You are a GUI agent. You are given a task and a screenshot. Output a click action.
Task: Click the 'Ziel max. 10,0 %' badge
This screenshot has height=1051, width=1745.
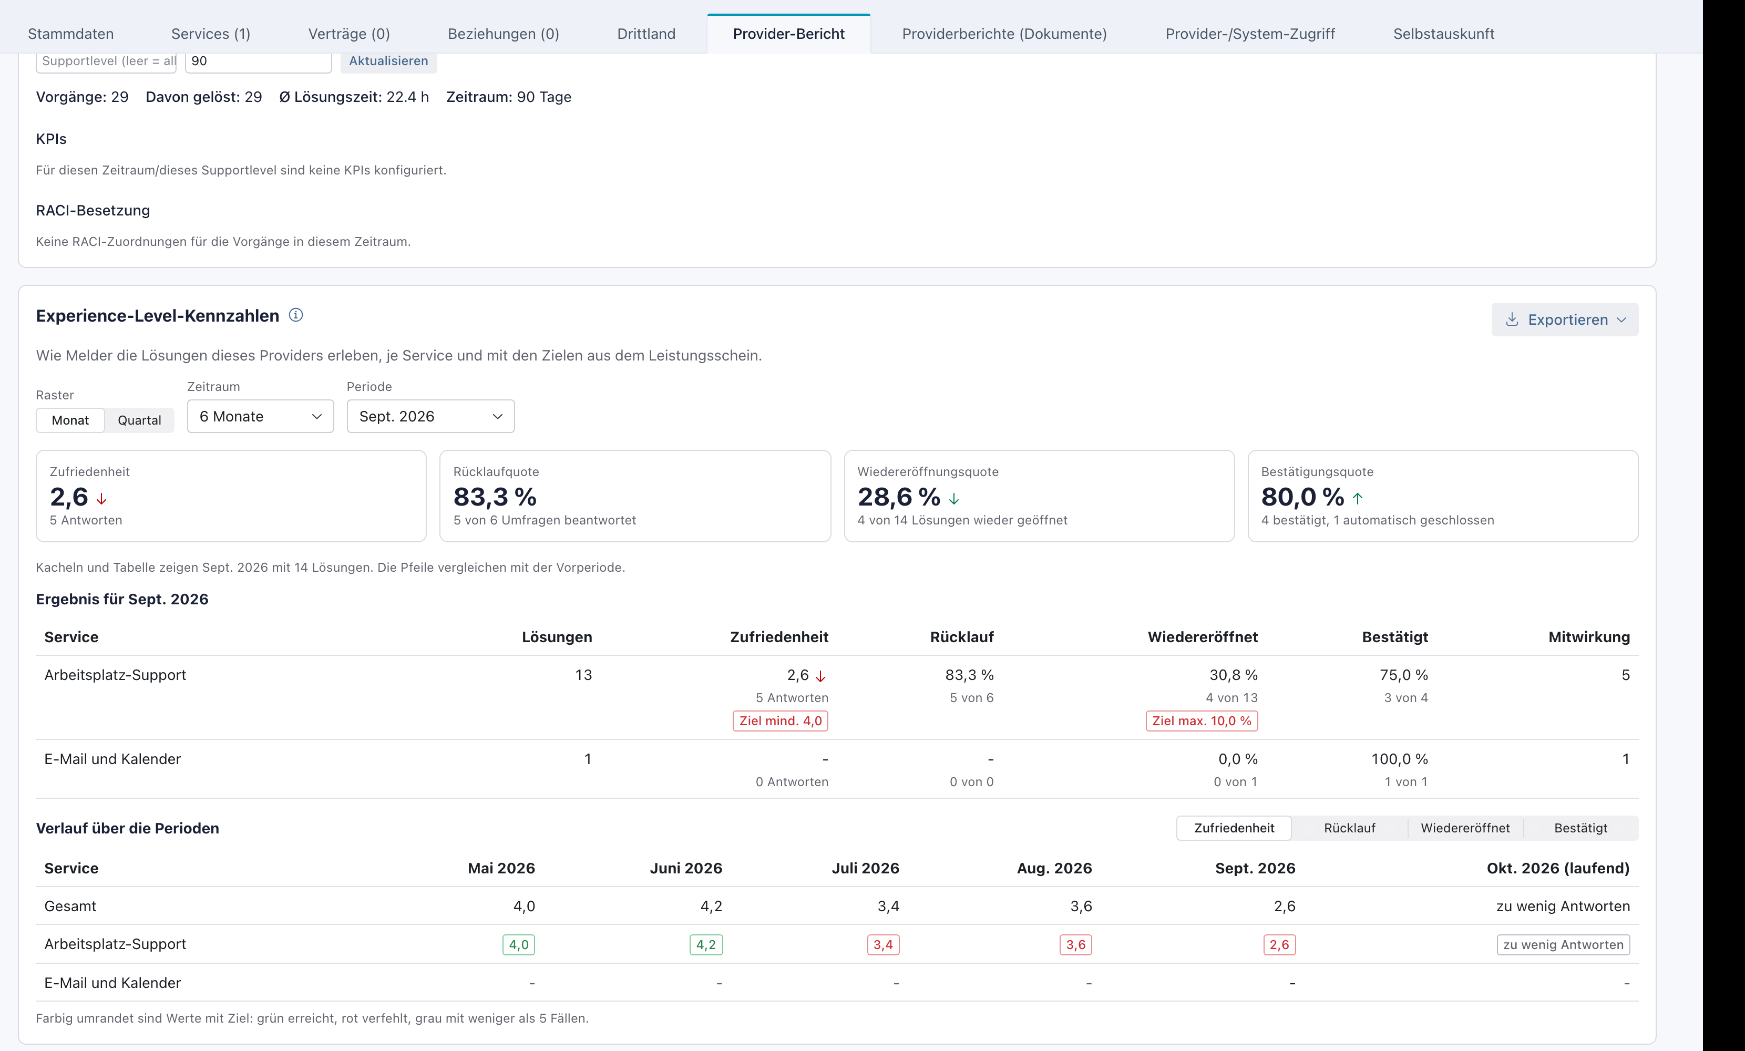[1202, 721]
